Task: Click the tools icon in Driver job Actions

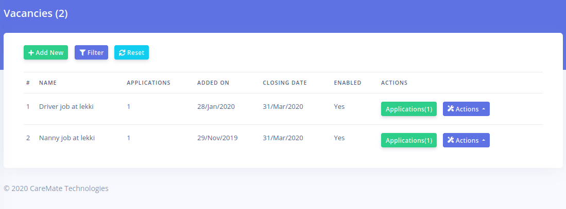Action: (x=451, y=109)
